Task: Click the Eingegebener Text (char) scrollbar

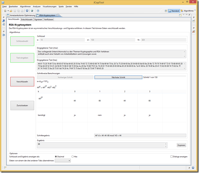Action: [x=184, y=54]
